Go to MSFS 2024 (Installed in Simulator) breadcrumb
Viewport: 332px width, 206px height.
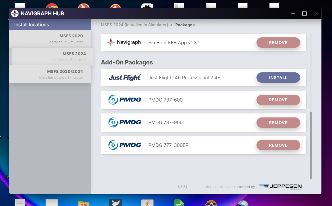point(134,25)
